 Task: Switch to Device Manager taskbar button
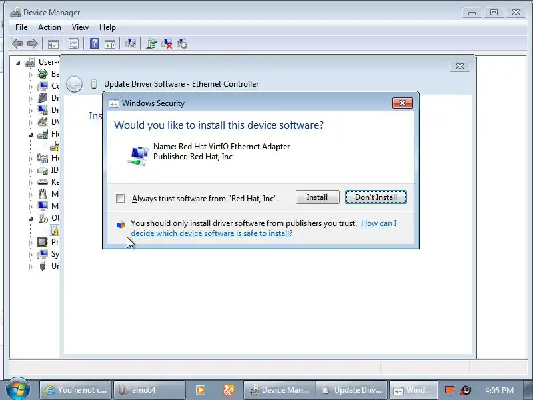point(280,390)
